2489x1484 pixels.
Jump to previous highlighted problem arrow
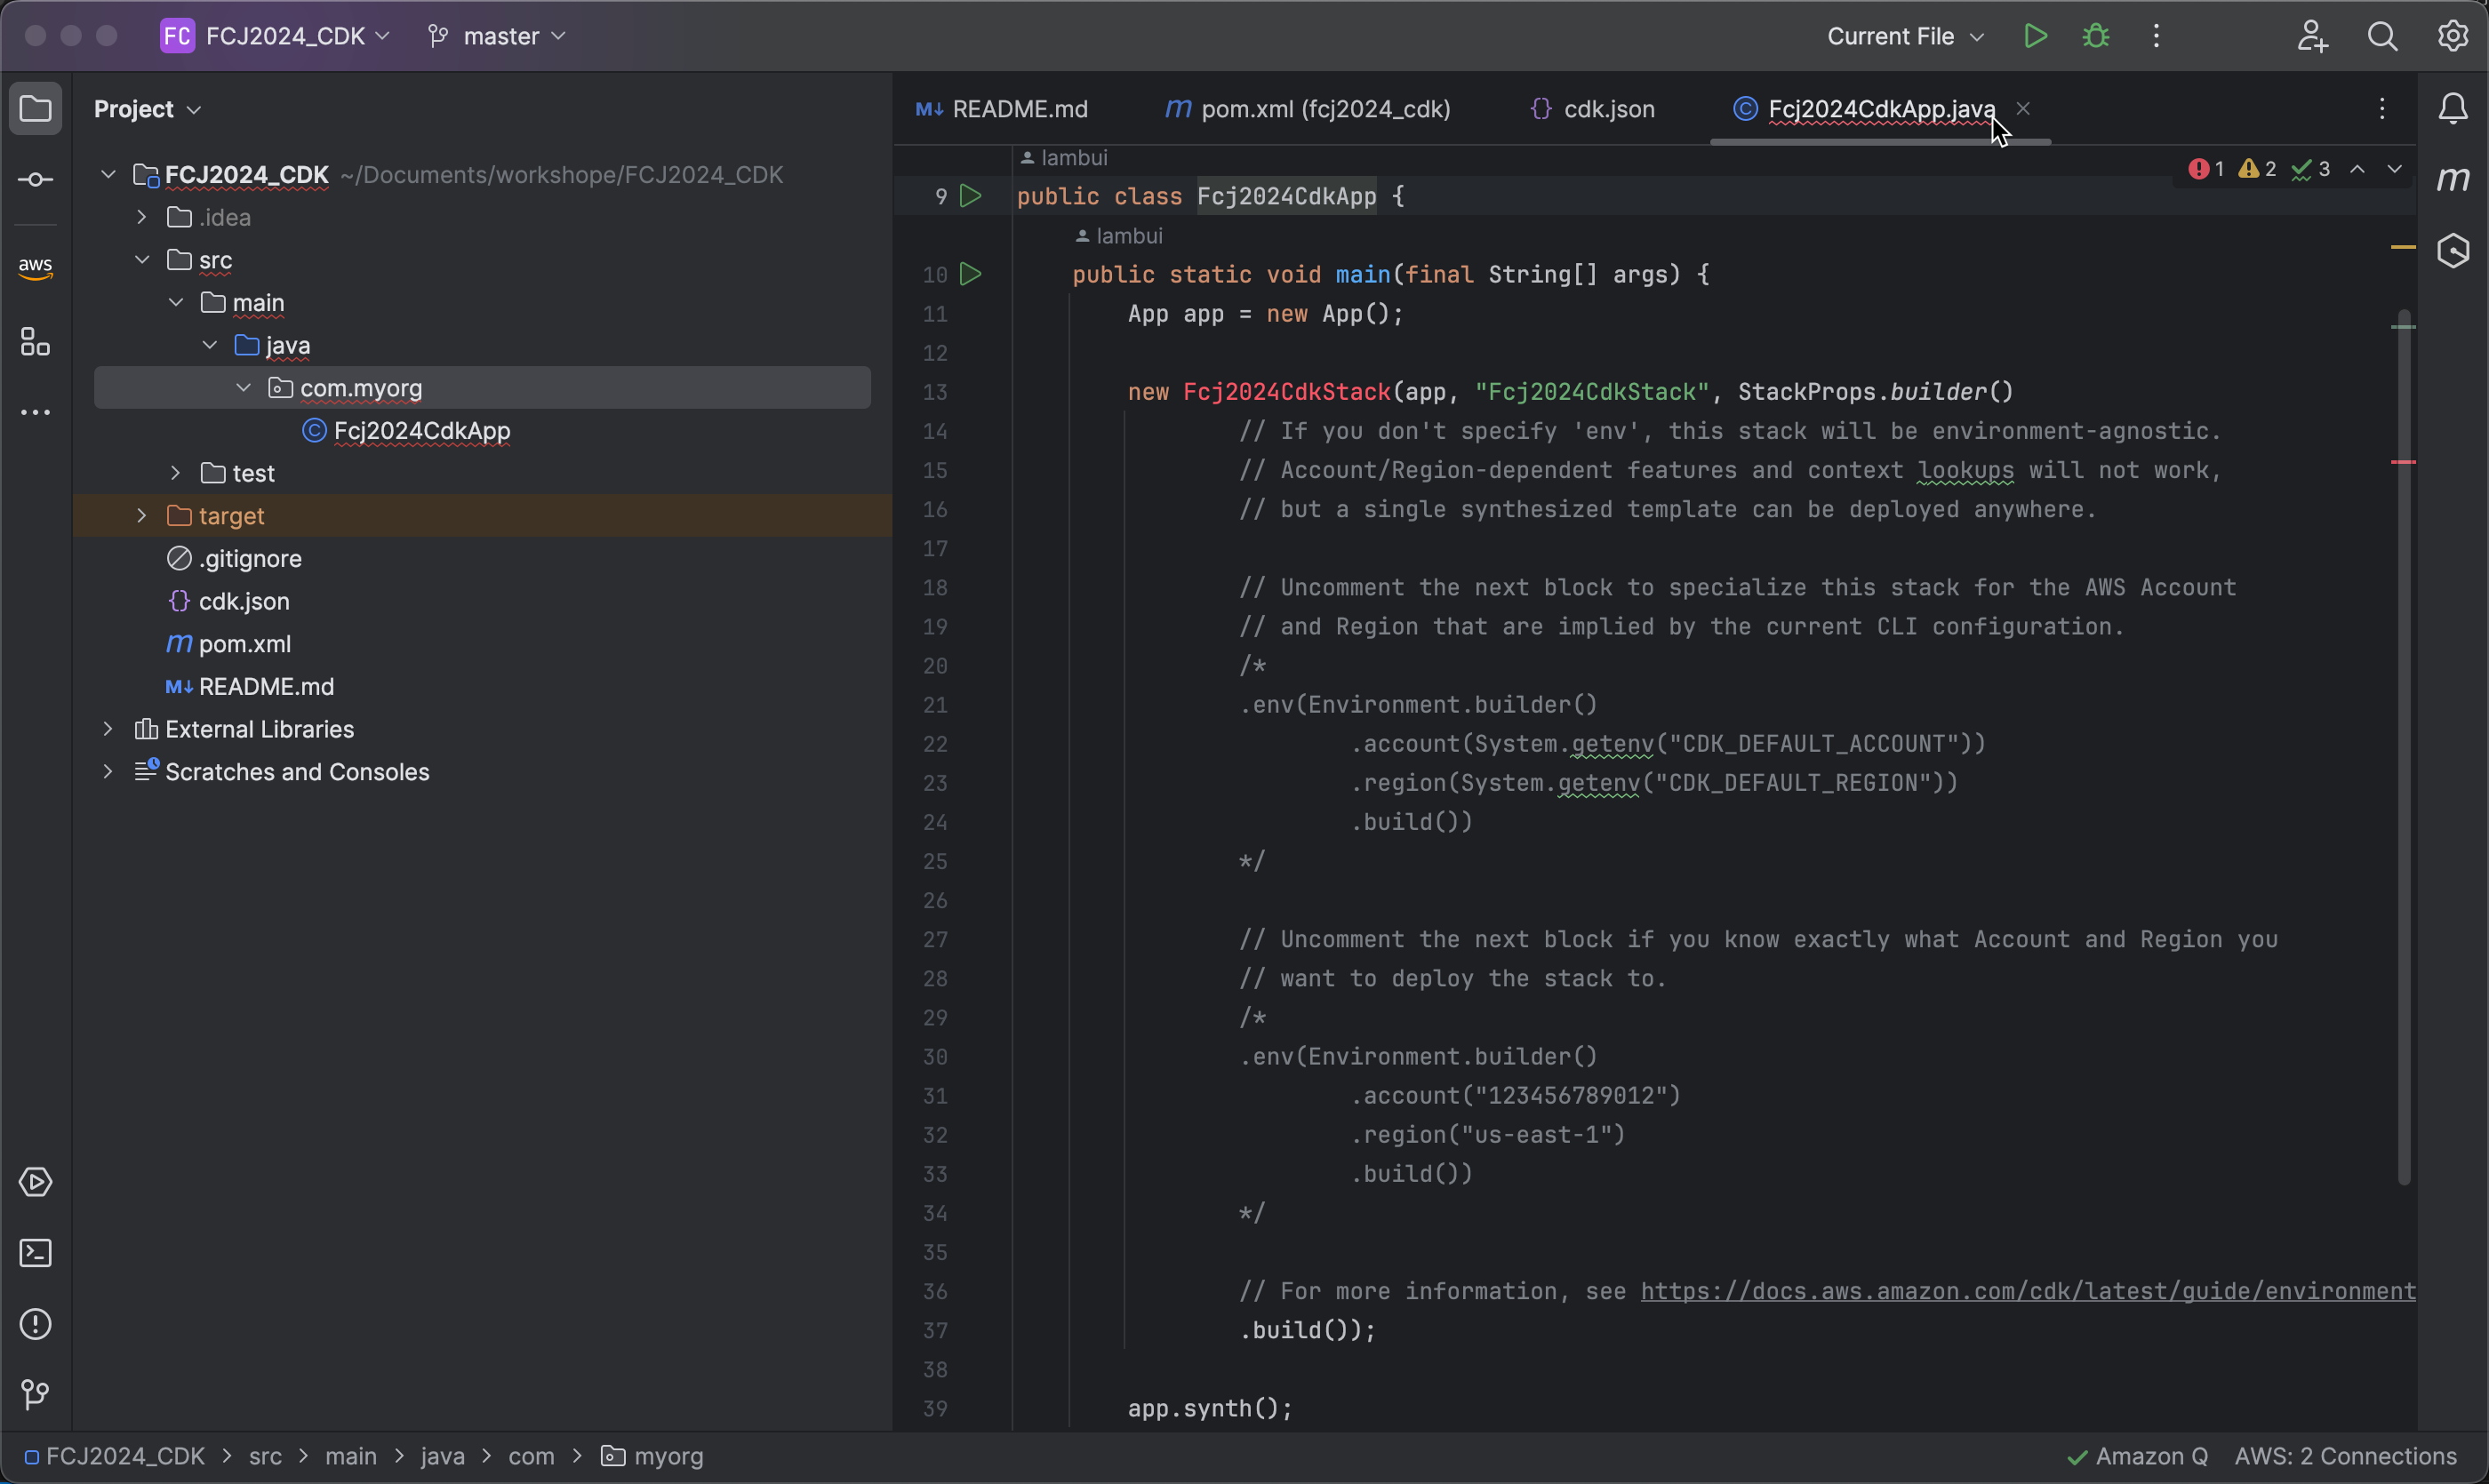pyautogui.click(x=2358, y=169)
